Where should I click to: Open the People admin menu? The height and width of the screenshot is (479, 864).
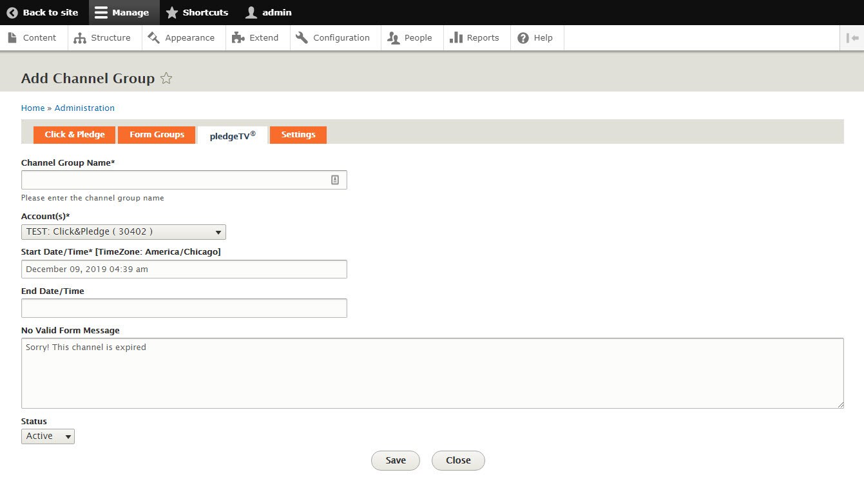(x=412, y=38)
